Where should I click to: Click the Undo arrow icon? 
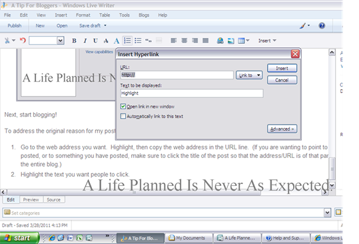tap(23, 41)
